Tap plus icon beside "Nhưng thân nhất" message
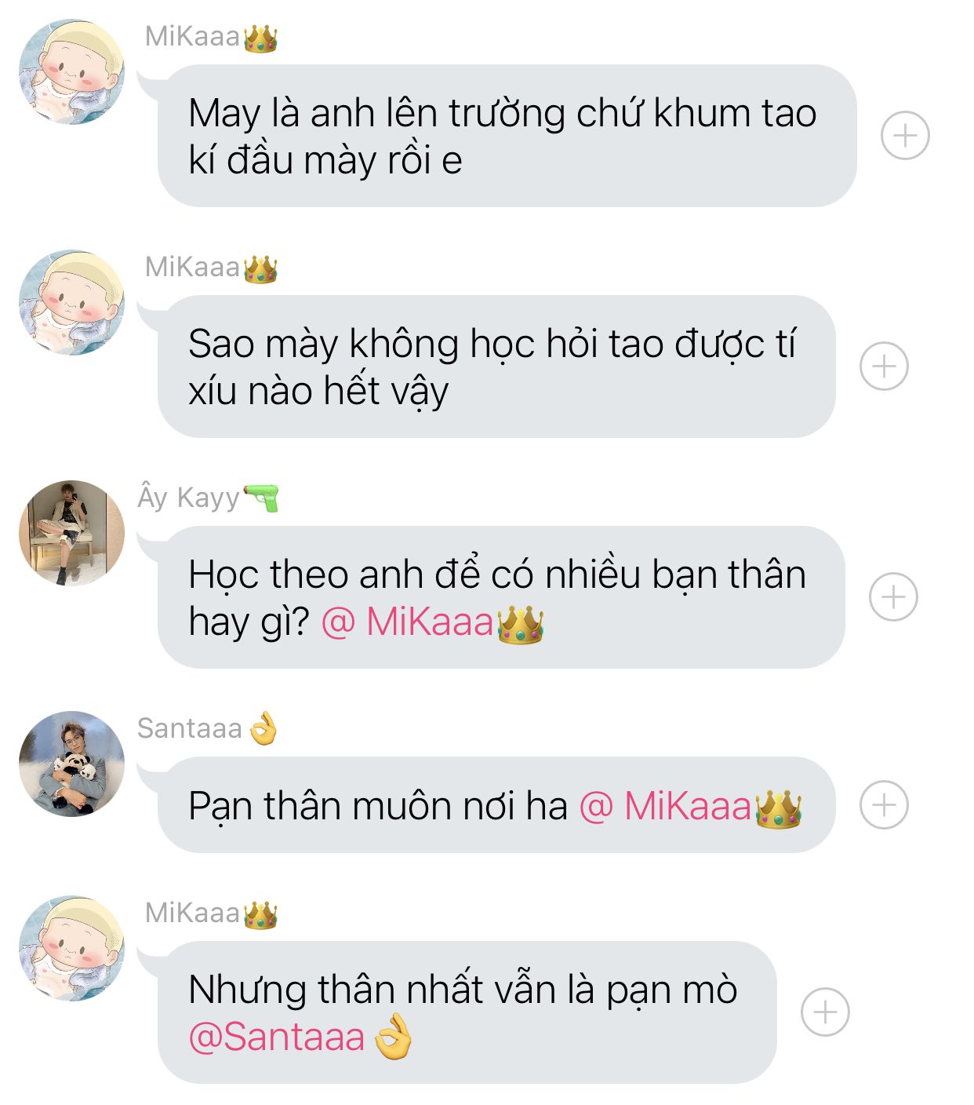Screen dimensions: 974x1105 click(x=825, y=1012)
